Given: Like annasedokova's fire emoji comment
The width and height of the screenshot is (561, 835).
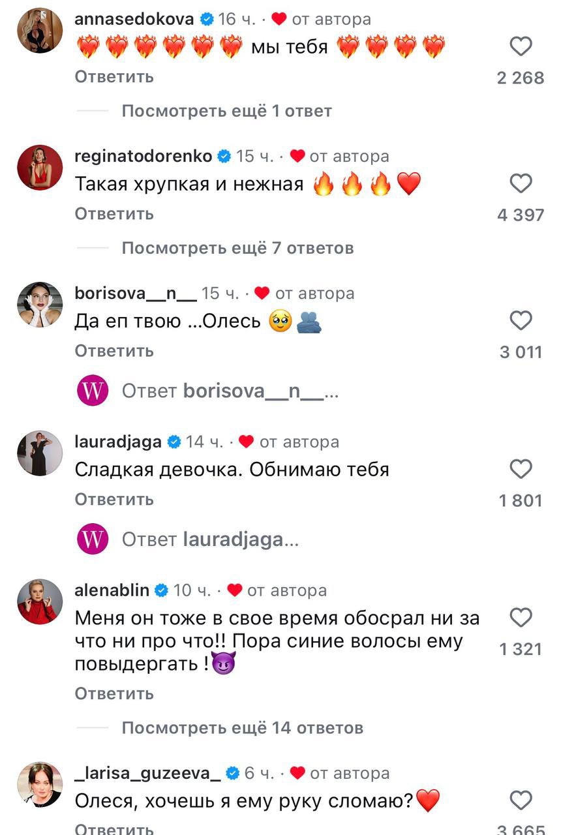Looking at the screenshot, I should coord(520,46).
